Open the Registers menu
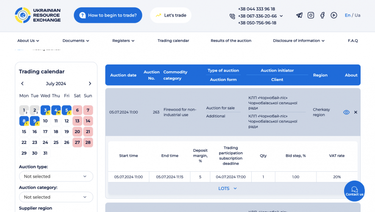Screen dimensions: 375x212 tap(123, 41)
